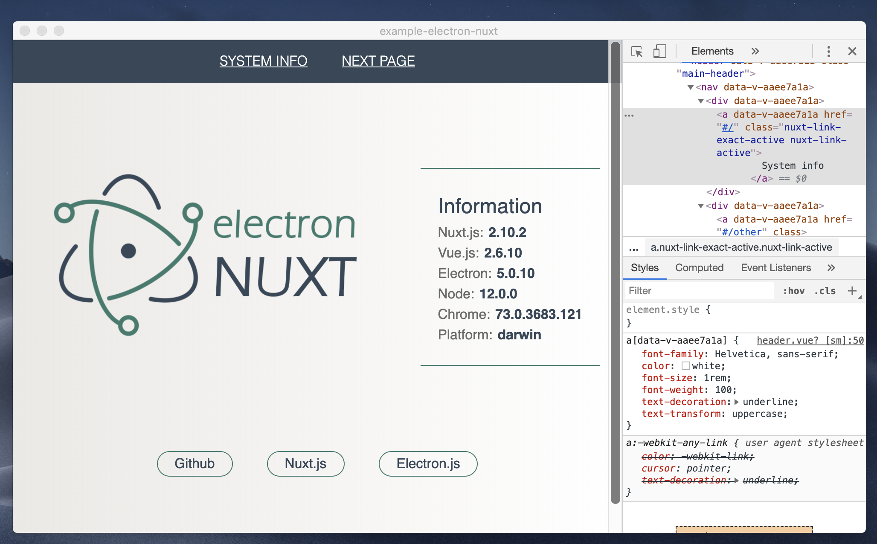
Task: Click the font-family property in a[data-v-aaee7a1a] rule
Action: [672, 354]
